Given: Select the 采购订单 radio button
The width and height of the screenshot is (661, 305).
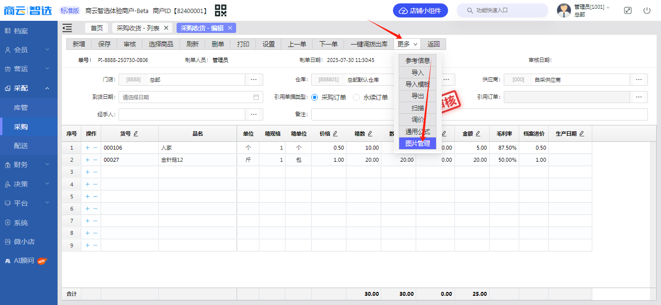Looking at the screenshot, I should pyautogui.click(x=315, y=97).
